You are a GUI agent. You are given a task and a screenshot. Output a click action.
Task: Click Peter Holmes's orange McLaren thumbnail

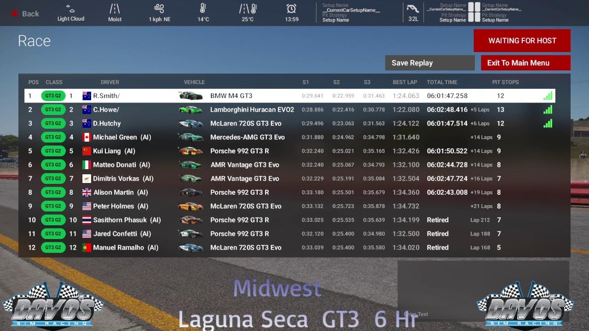pos(191,206)
